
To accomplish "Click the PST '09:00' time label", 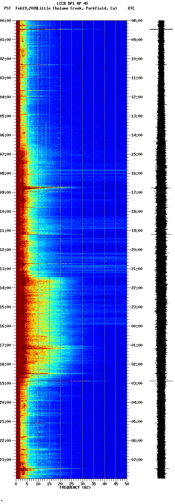I will (5, 192).
